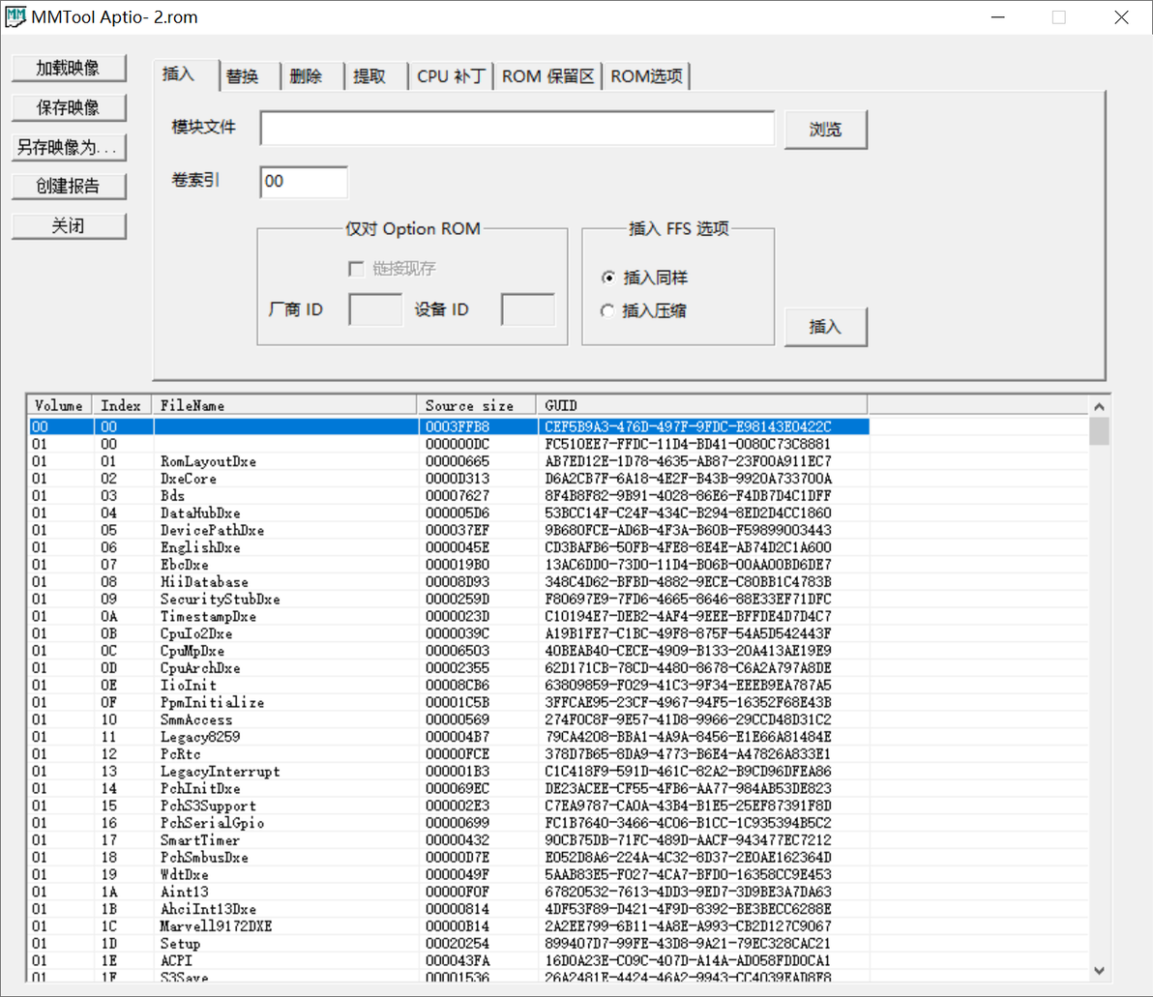1153x997 pixels.
Task: Click the 加载映像 button
Action: click(69, 69)
